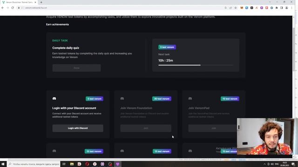Click the daily task 5 test venom badge
This screenshot has height=167, width=298.
(167, 47)
